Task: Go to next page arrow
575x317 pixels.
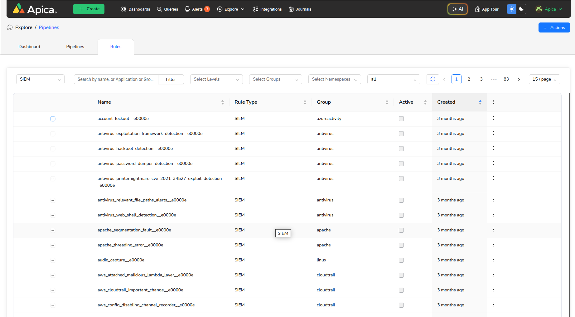Action: click(519, 79)
